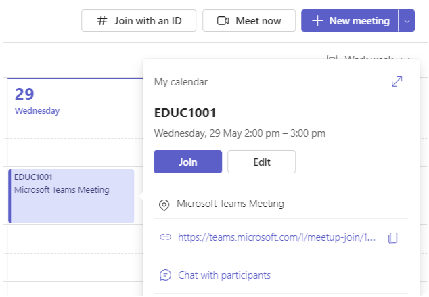Click the 'My calendar' label in the popup
This screenshot has height=297, width=429.
click(181, 82)
